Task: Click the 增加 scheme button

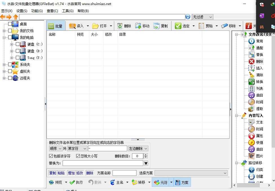Action: click(71, 173)
